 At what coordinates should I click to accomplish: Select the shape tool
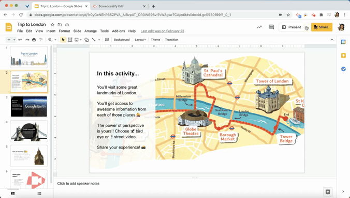[x=86, y=40]
